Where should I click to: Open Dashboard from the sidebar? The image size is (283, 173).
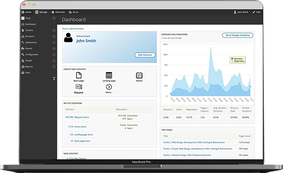click(31, 24)
